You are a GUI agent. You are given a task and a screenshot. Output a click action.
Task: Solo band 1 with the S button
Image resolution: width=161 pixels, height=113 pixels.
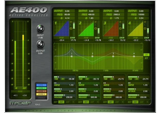click(71, 28)
